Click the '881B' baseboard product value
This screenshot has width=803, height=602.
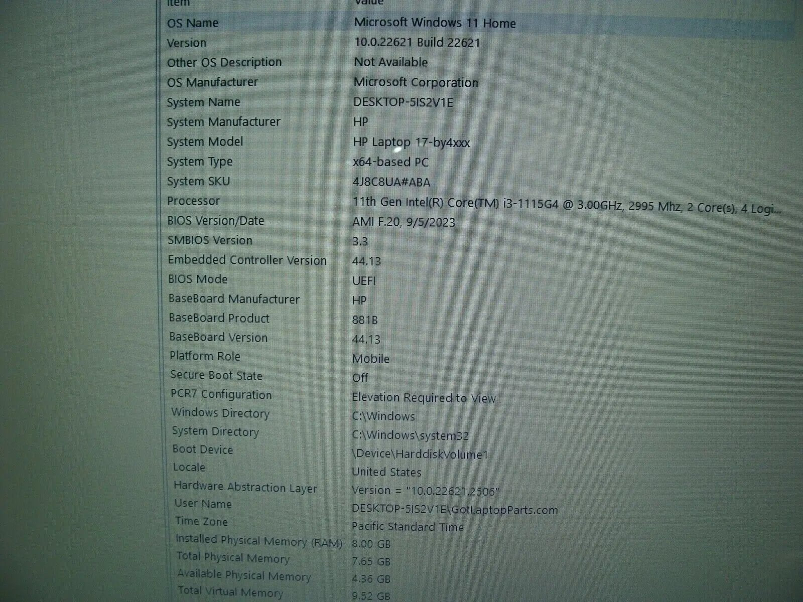click(x=365, y=320)
